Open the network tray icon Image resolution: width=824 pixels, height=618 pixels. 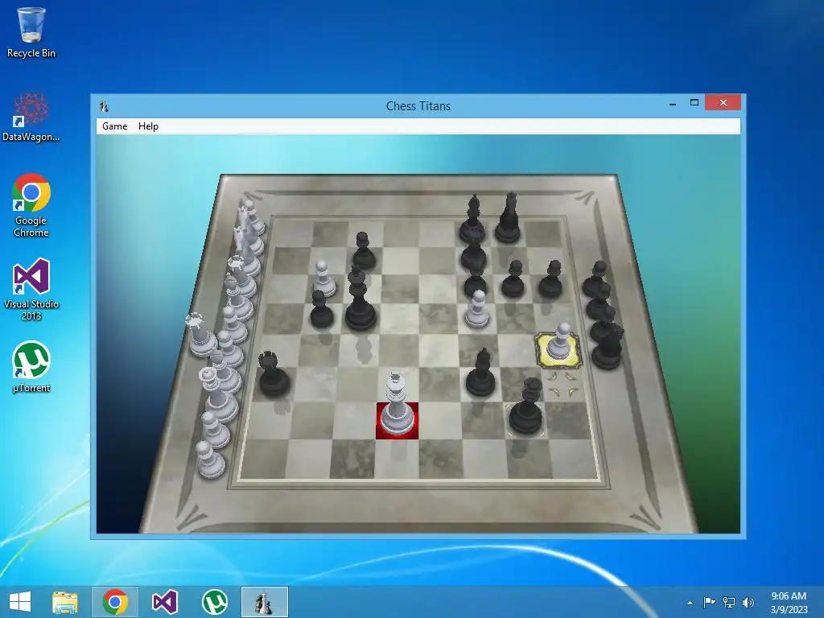(x=729, y=602)
